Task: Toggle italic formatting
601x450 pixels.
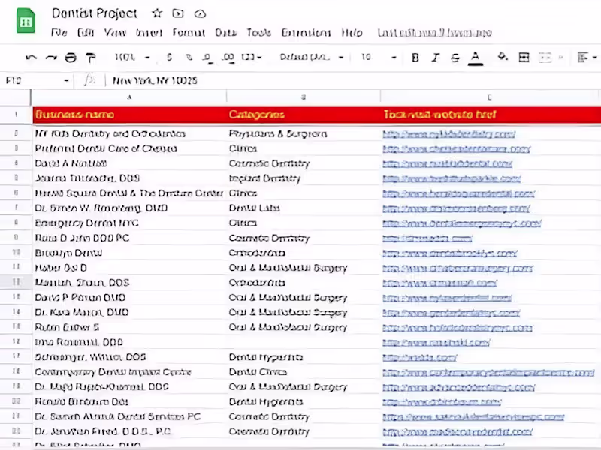Action: click(435, 58)
